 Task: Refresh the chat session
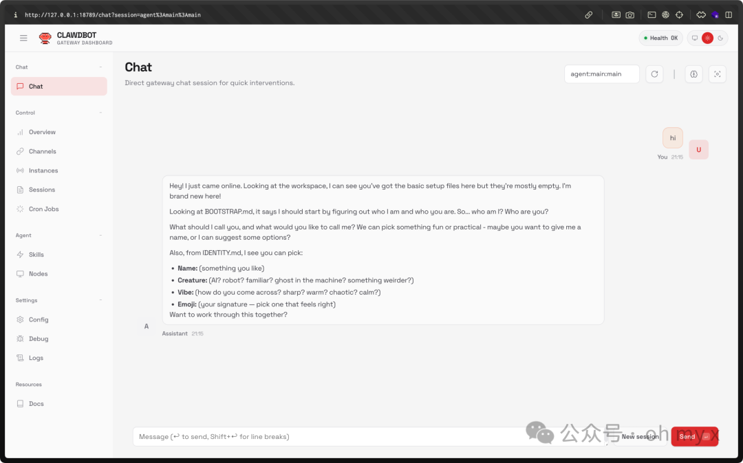(654, 74)
